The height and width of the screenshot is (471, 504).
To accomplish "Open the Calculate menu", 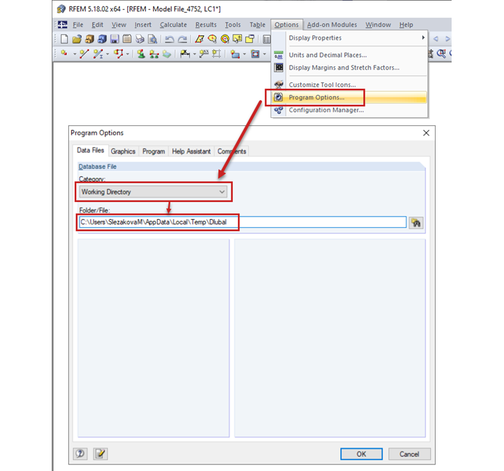I will click(x=173, y=25).
